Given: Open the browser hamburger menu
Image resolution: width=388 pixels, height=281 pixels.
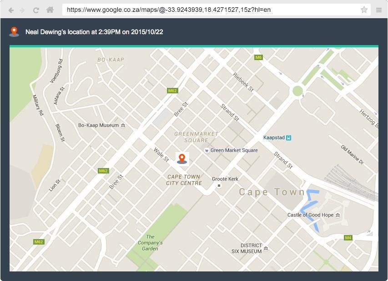Looking at the screenshot, I should [379, 10].
